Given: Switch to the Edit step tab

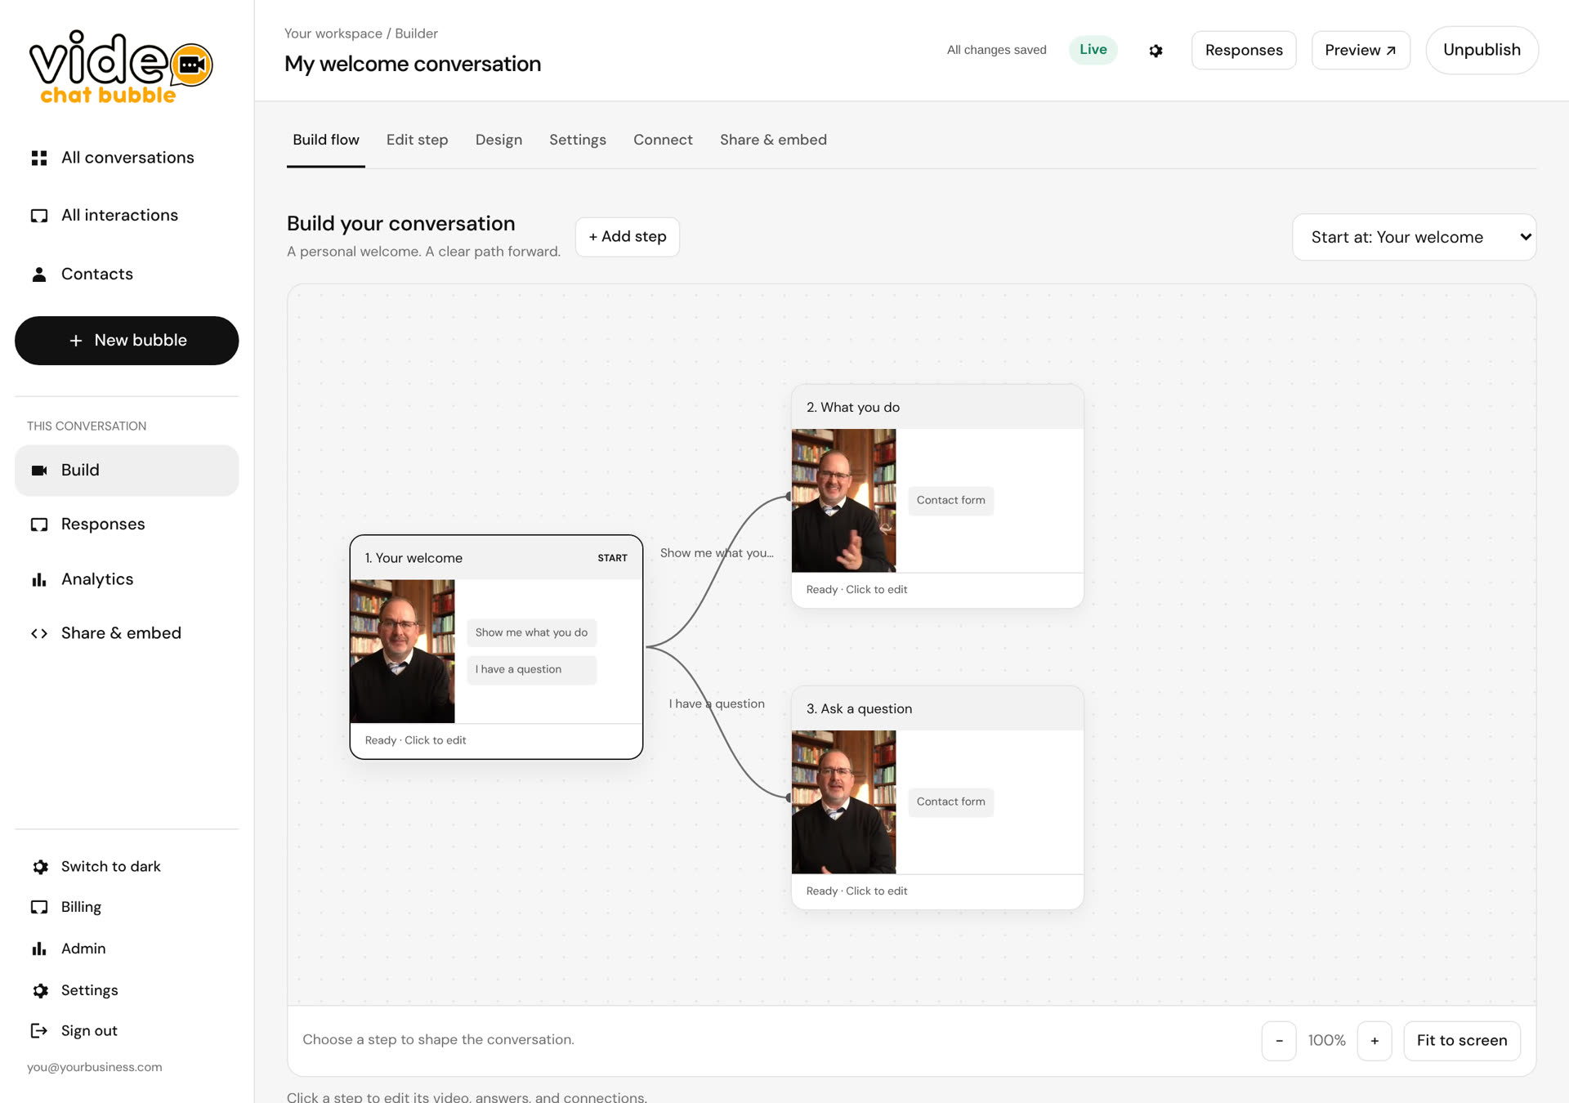Looking at the screenshot, I should pos(417,140).
